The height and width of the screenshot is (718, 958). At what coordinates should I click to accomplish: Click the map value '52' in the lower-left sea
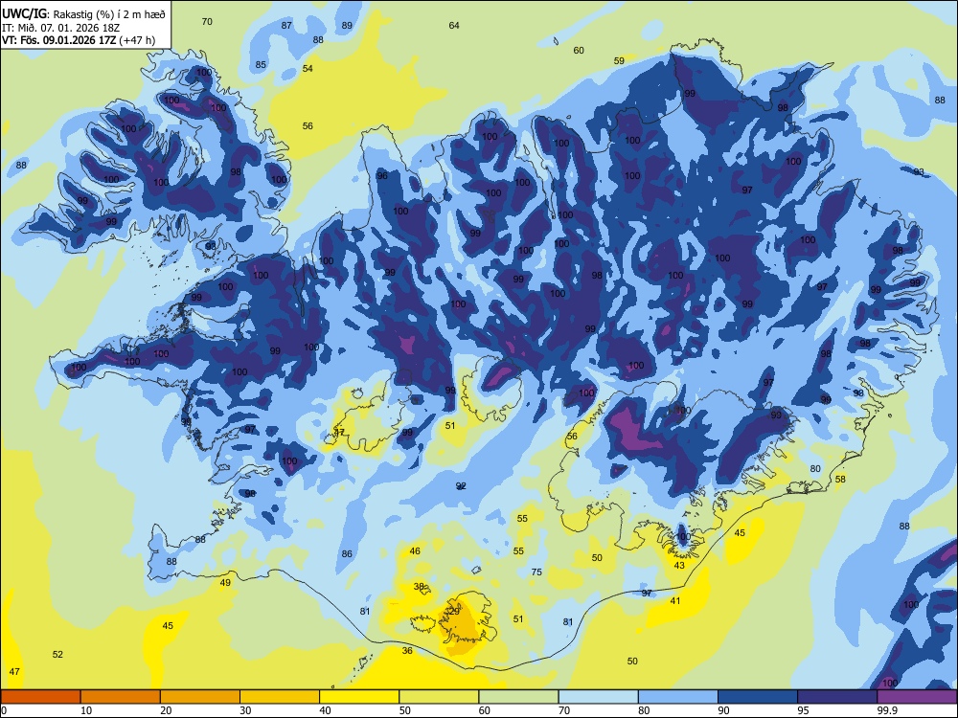(x=57, y=655)
